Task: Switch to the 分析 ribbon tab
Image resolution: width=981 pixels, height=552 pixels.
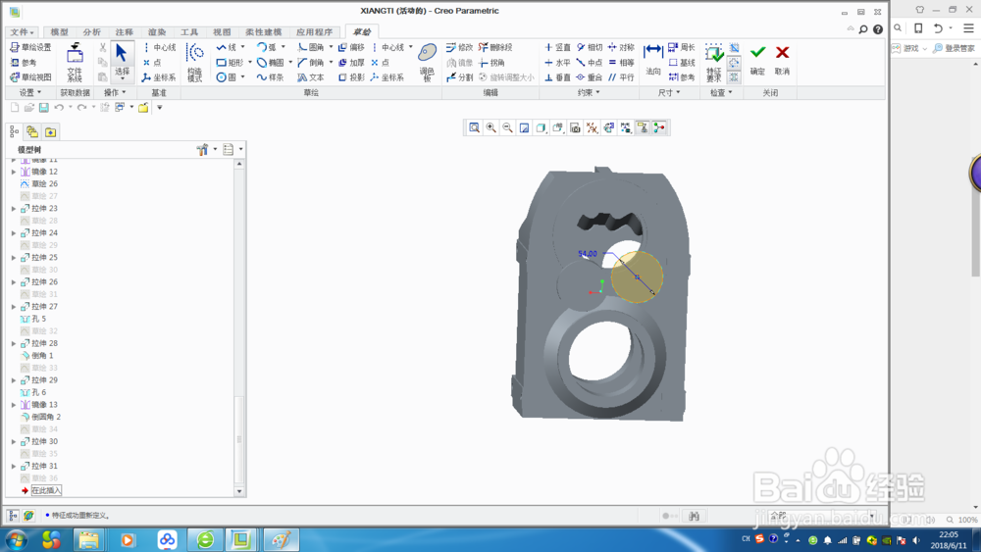Action: (x=91, y=32)
